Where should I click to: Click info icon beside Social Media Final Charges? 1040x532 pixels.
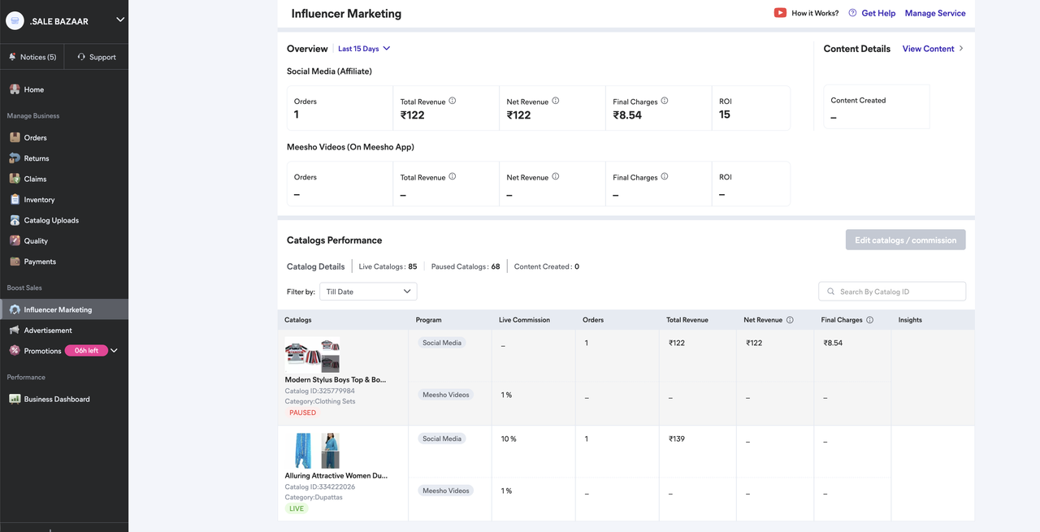(665, 101)
